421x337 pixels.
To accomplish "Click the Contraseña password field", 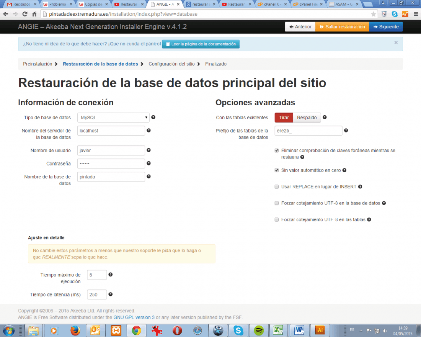I will (111, 164).
